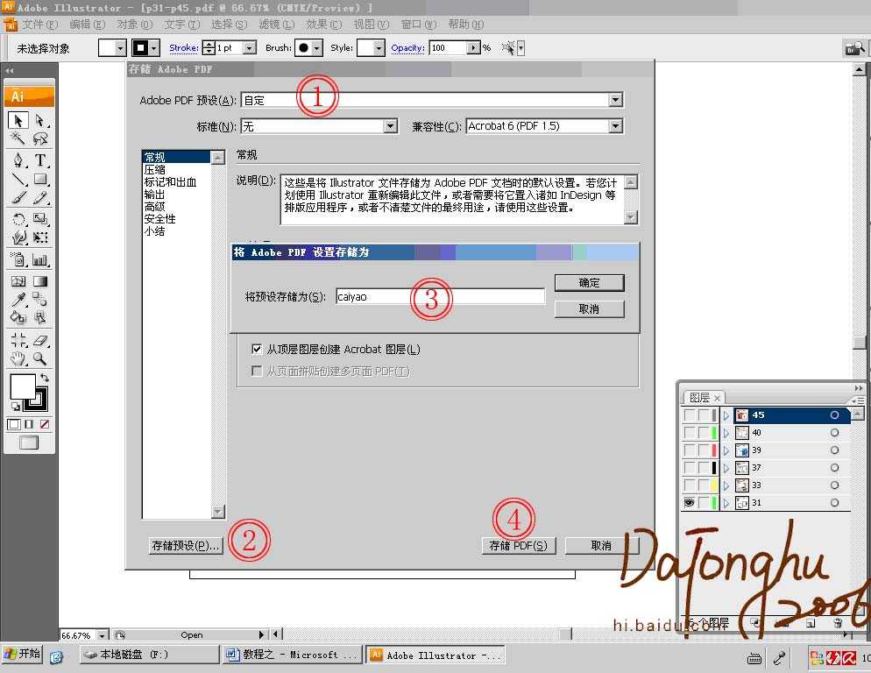Open the 编辑(E) menu
The height and width of the screenshot is (673, 871).
[x=88, y=25]
